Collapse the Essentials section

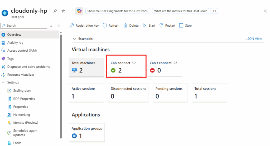click(74, 39)
